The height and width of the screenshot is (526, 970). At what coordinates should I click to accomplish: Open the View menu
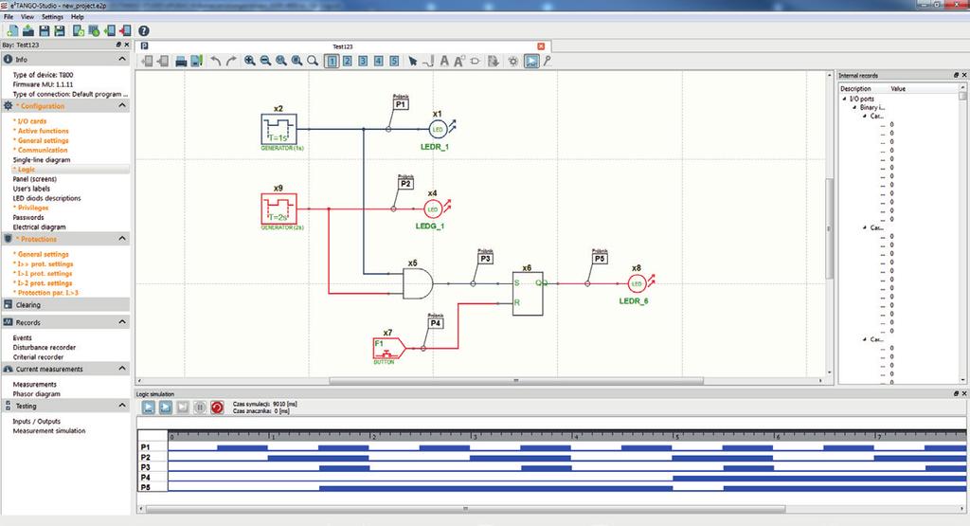pos(27,17)
